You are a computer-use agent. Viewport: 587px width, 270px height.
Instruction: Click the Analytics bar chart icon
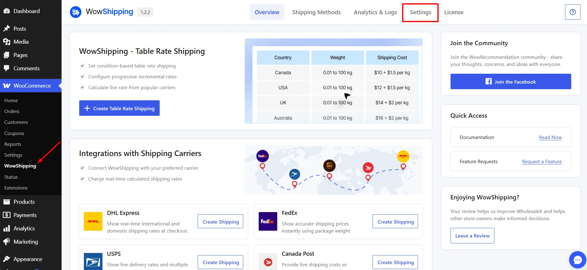[6, 229]
